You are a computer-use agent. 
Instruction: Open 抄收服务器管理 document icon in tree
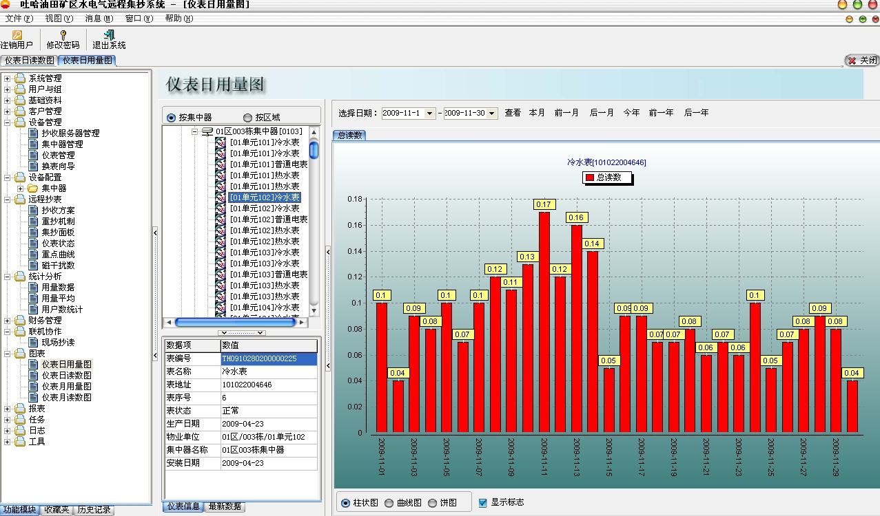34,133
